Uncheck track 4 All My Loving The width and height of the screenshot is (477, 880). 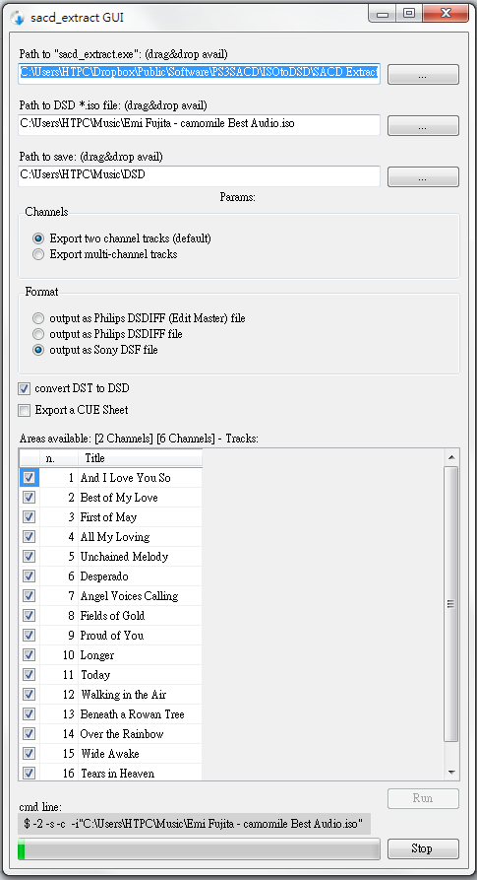click(30, 536)
